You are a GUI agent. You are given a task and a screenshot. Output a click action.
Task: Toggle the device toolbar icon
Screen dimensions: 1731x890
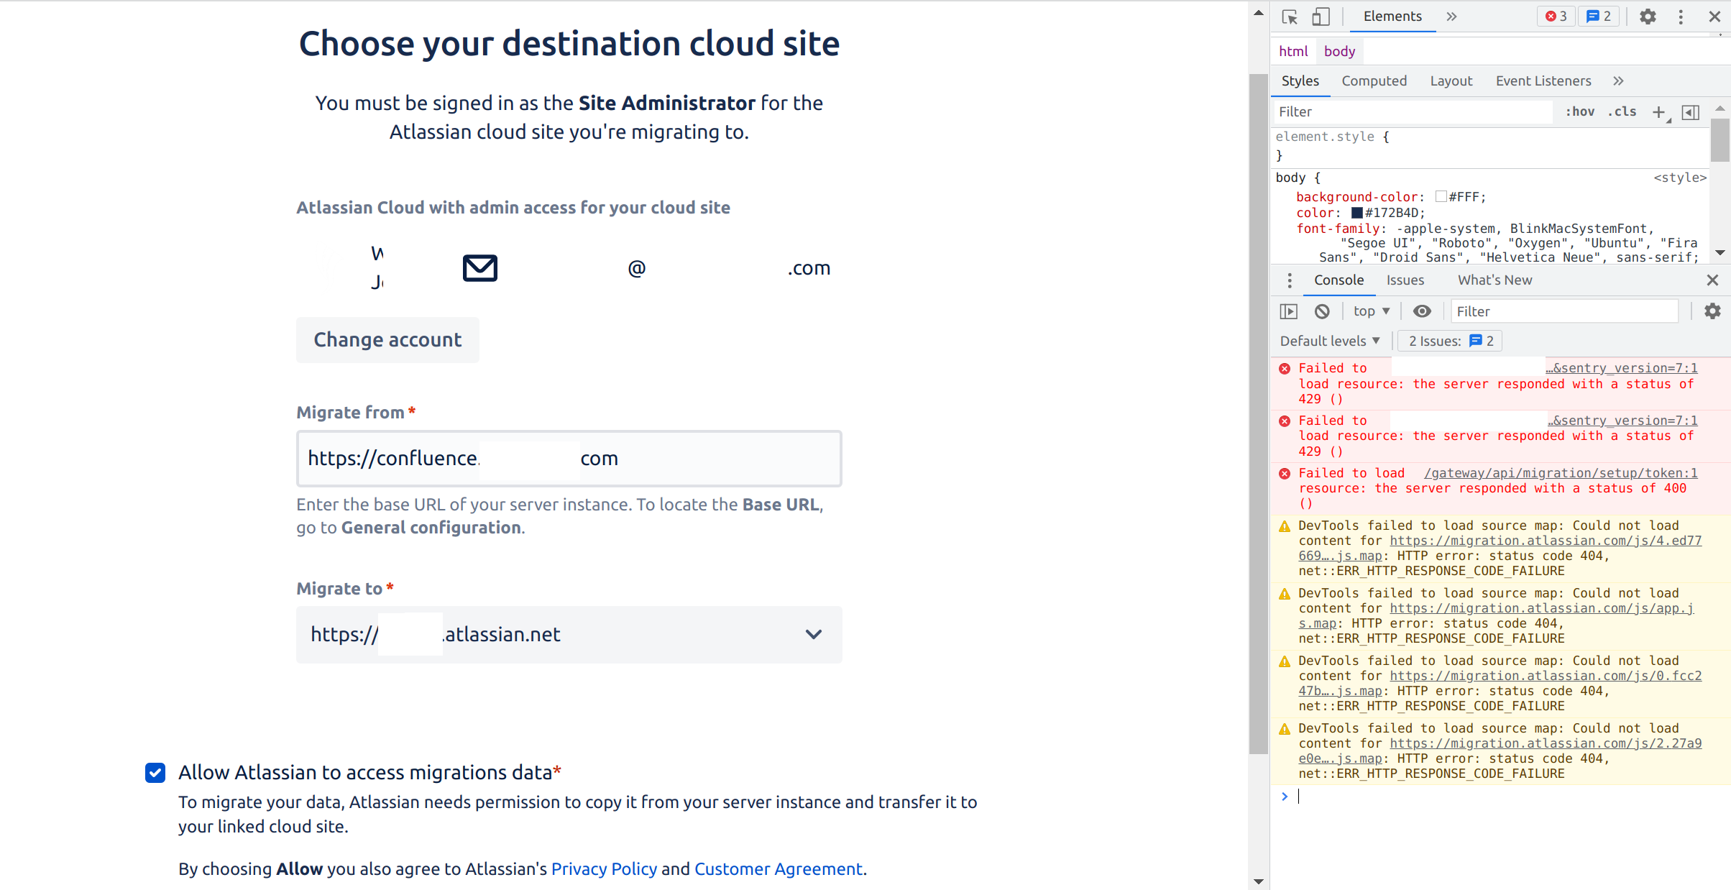point(1321,17)
